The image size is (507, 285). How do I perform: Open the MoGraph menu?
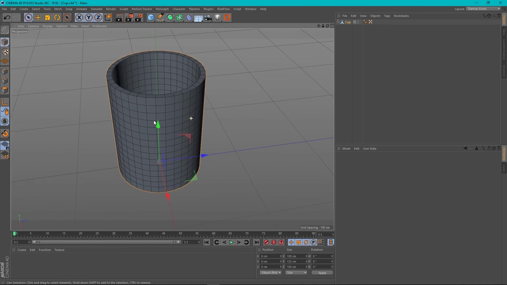162,9
